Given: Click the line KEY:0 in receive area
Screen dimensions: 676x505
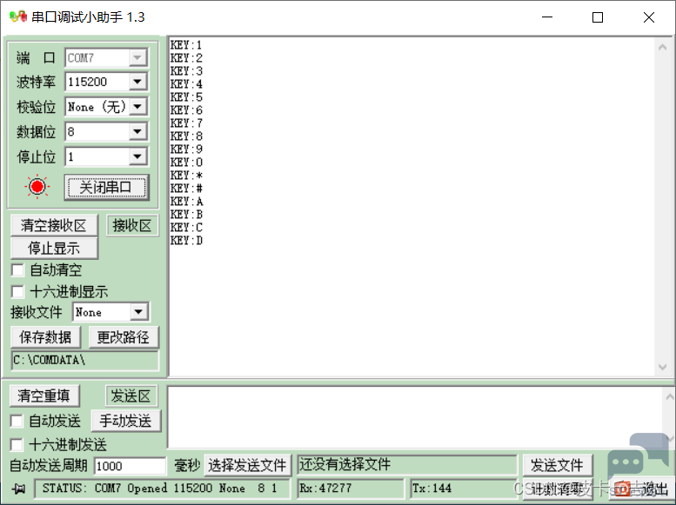Looking at the screenshot, I should [x=186, y=163].
